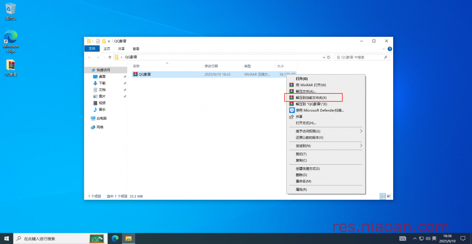Choose 属性(R) in context menu
This screenshot has height=244, width=472.
coord(326,190)
